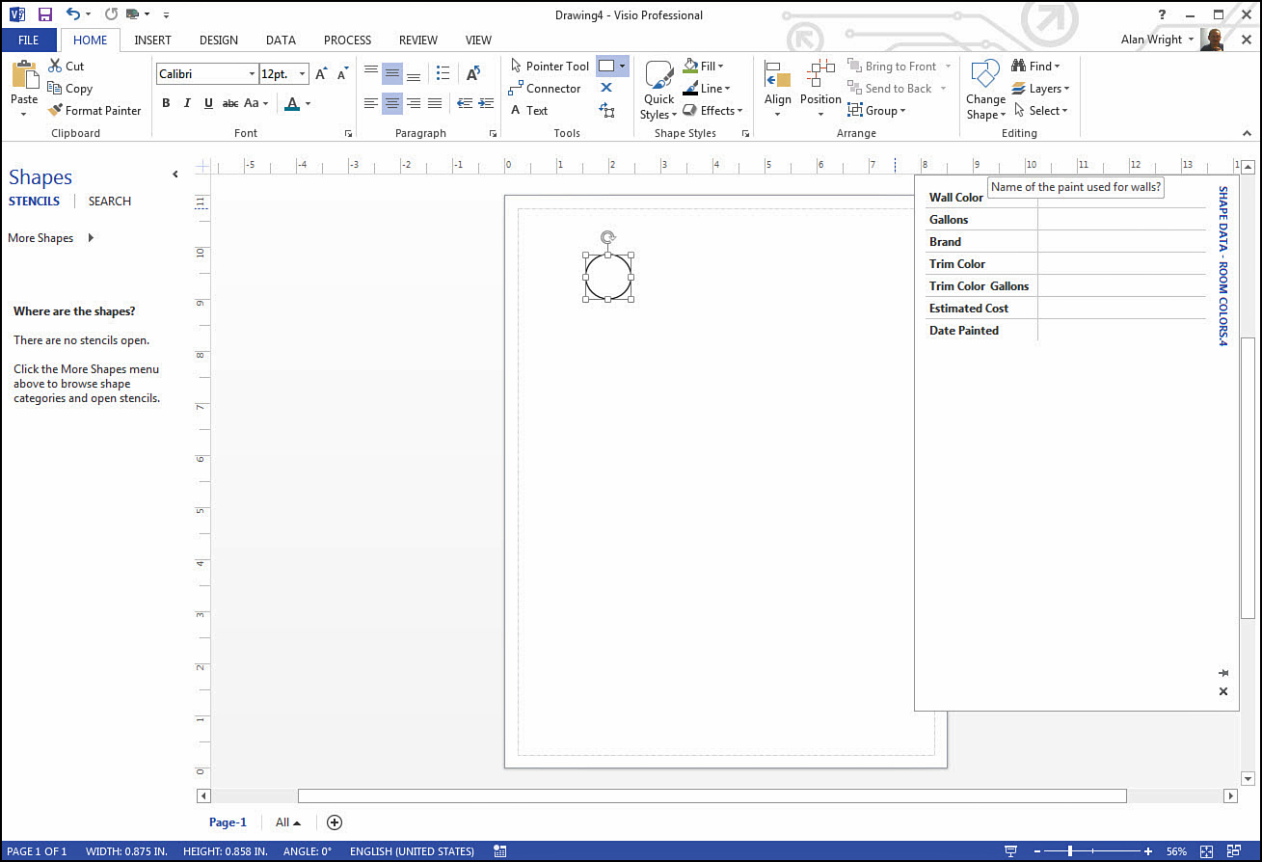1262x862 pixels.
Task: Collapse the Shapes pane with the chevron
Action: click(x=175, y=175)
